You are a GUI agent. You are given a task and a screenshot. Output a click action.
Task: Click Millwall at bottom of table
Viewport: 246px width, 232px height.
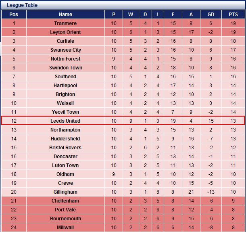(x=65, y=228)
